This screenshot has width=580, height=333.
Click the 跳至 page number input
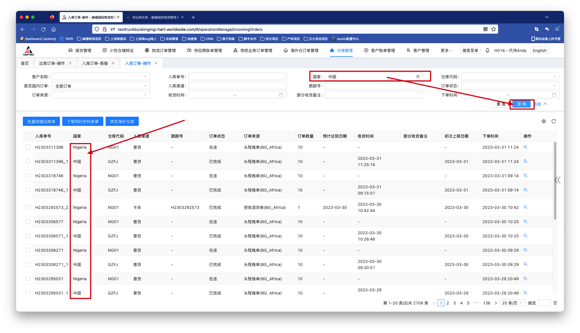[x=544, y=303]
